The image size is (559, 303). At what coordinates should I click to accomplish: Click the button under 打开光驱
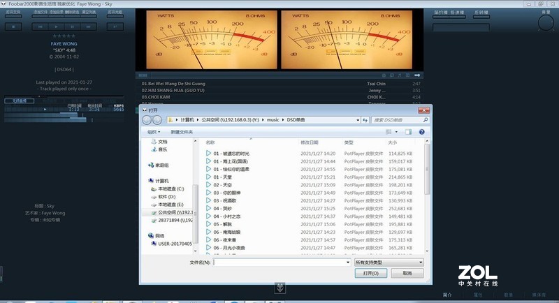(115, 27)
